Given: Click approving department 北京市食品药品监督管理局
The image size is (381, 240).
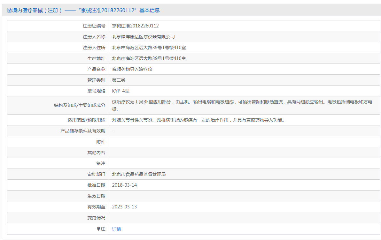Looking at the screenshot, I should click(139, 174).
